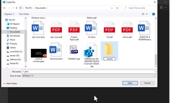Screen dimensions: 184x103
Task: Click the Open button
Action: [x=130, y=83]
